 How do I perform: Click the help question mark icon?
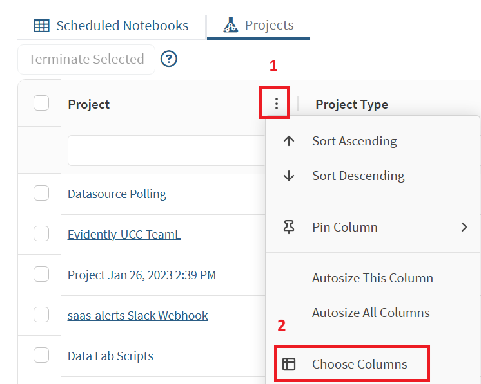click(169, 59)
